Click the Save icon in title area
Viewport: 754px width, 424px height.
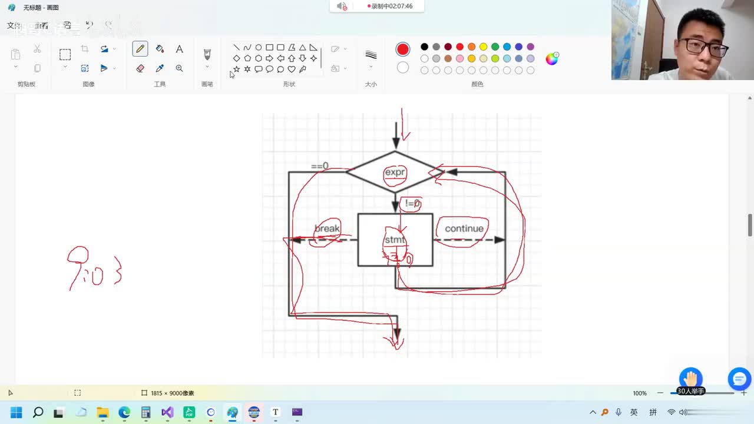coord(67,25)
